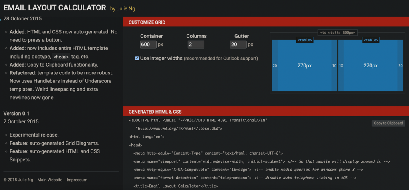Click the Use integer widths label text
The width and height of the screenshot is (409, 190).
(161, 58)
